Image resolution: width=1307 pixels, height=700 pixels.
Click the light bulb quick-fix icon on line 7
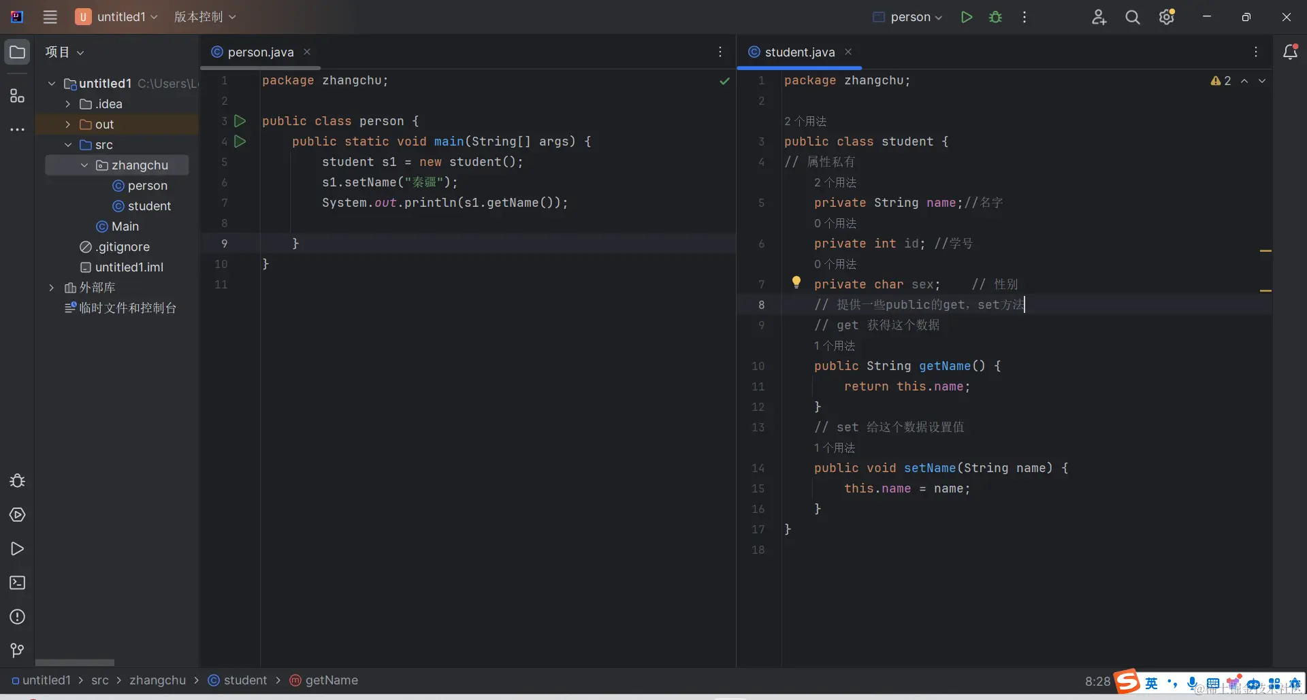(x=796, y=282)
